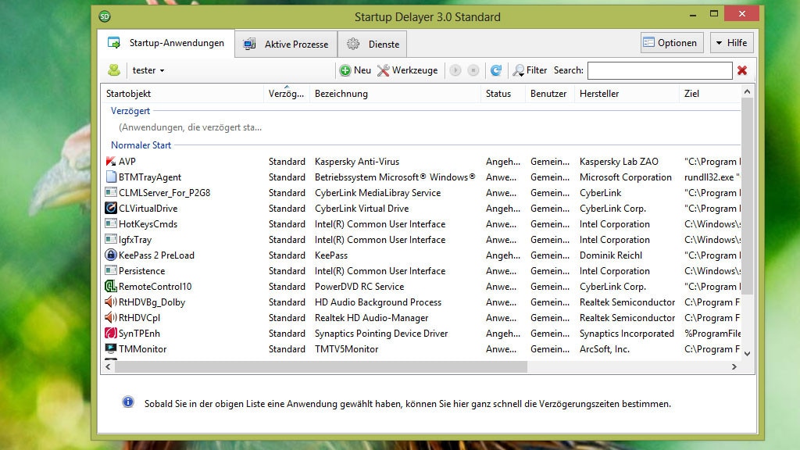The height and width of the screenshot is (450, 800).
Task: Click the grey start/play toolbar icon
Action: point(455,70)
